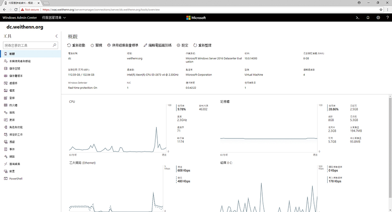Select the Real-time protection: On text
Image resolution: width=392 pixels, height=212 pixels.
82,88
